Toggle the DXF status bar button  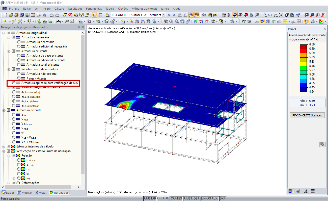point(222,198)
